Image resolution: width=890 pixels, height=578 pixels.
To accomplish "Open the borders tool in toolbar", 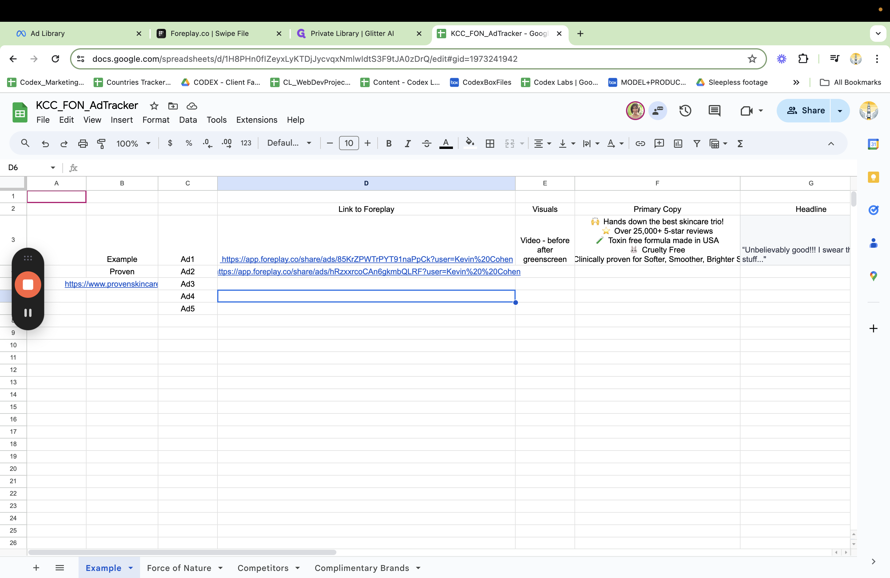I will [490, 144].
